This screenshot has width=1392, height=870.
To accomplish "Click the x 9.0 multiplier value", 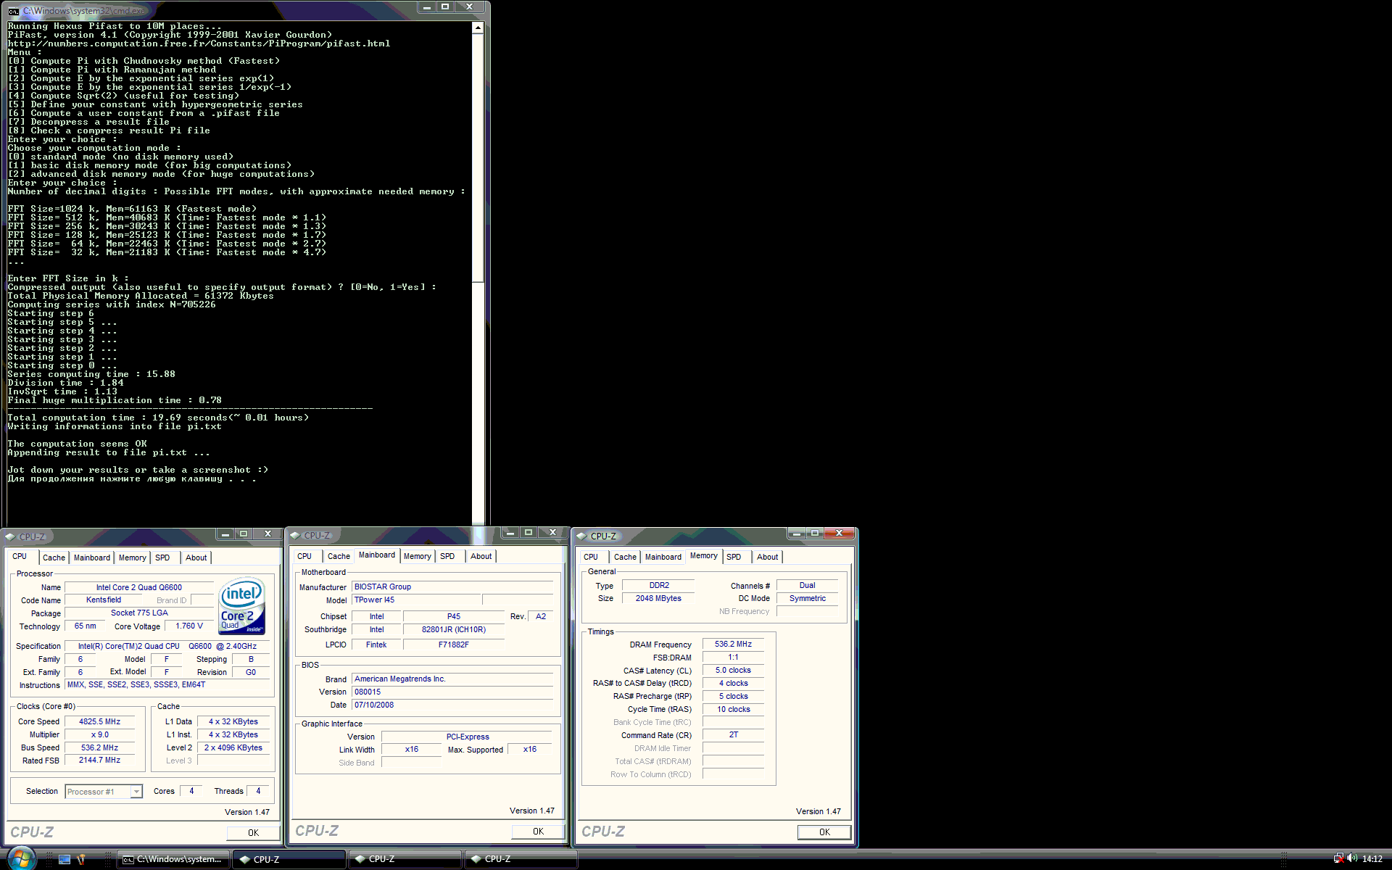I will coord(100,734).
